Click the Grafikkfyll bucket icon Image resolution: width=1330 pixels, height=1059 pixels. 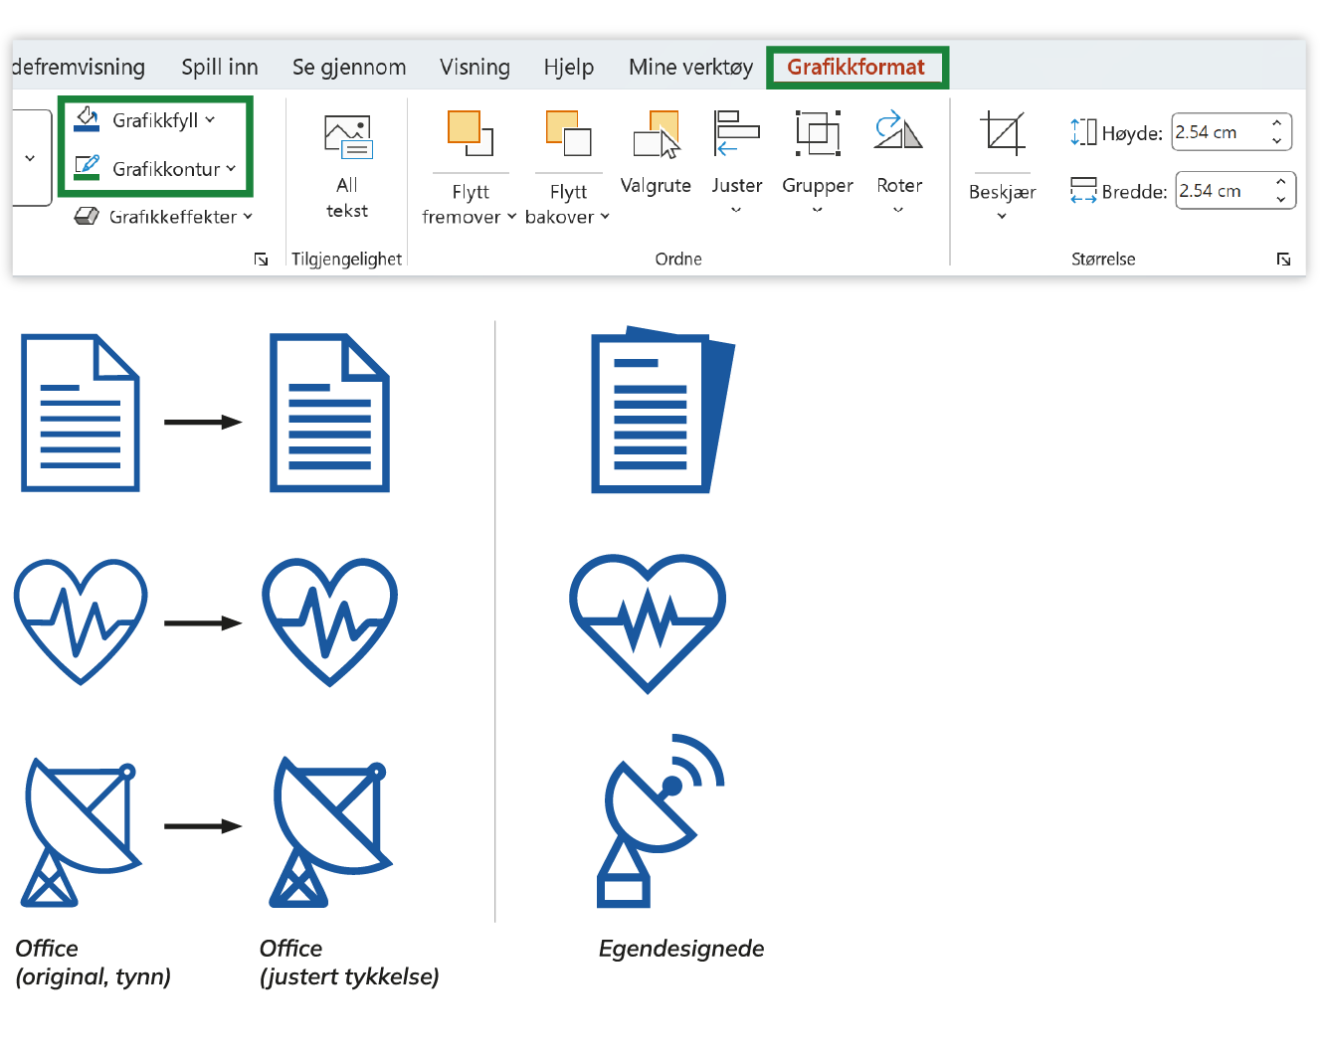(x=86, y=119)
